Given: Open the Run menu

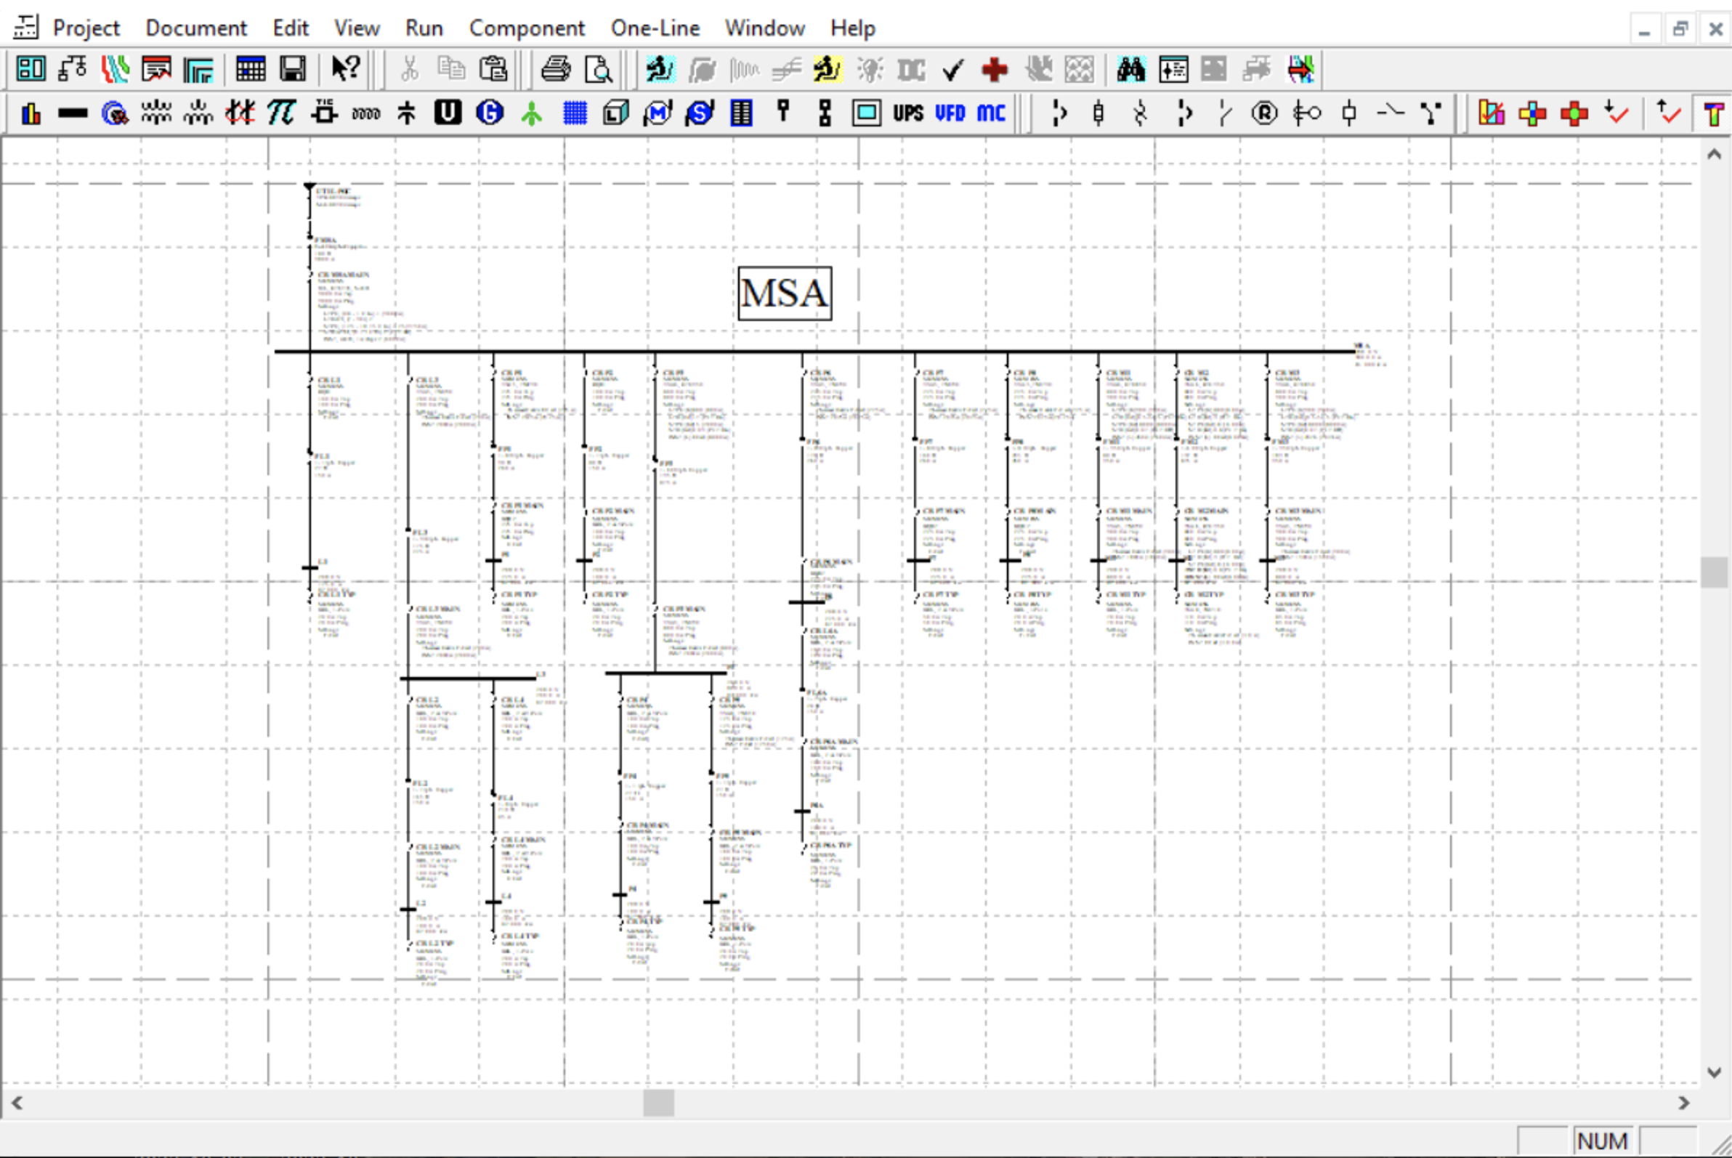Looking at the screenshot, I should (424, 28).
